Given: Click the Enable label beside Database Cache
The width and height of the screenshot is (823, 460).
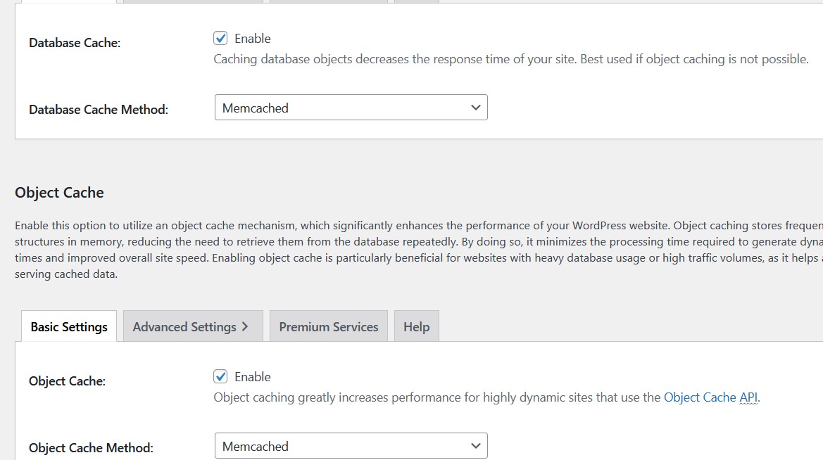Looking at the screenshot, I should click(x=252, y=39).
